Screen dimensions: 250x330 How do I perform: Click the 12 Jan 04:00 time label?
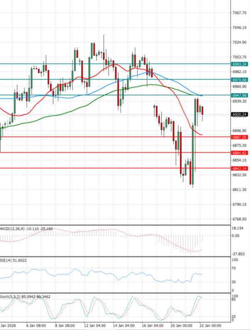click(x=95, y=325)
